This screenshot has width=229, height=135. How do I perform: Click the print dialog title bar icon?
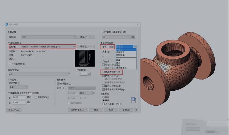7,25
